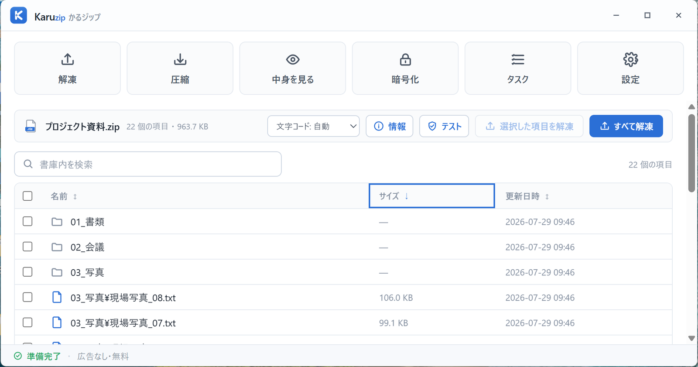This screenshot has width=698, height=367.
Task: Open the 解凍 (extract) tab
Action: pyautogui.click(x=67, y=68)
